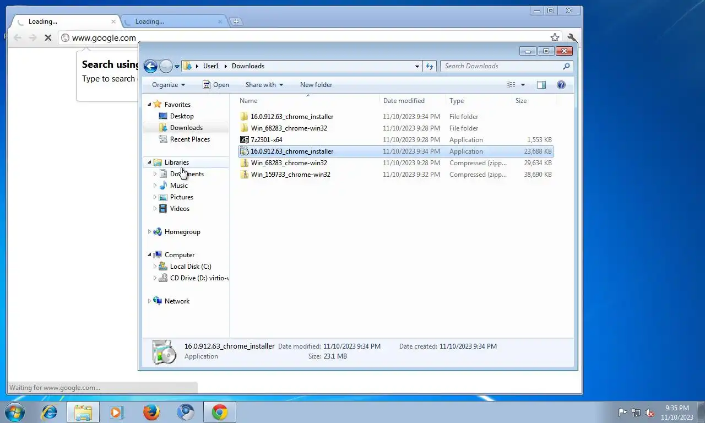The image size is (705, 423).
Task: Open the address bar history dropdown
Action: coord(417,66)
